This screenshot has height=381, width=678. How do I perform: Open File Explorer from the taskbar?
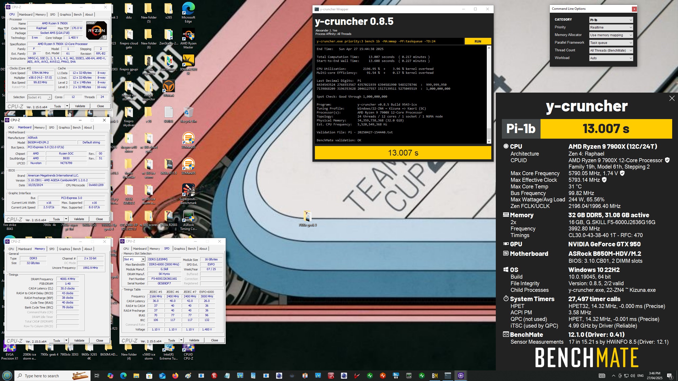click(x=136, y=375)
